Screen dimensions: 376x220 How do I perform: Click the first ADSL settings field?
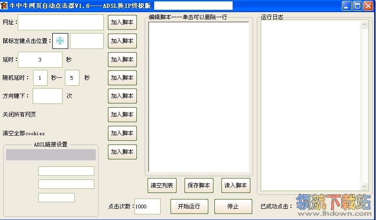pos(66,171)
